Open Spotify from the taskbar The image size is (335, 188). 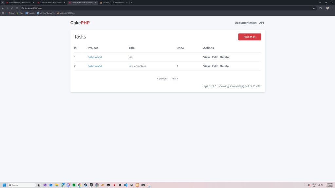click(x=74, y=185)
